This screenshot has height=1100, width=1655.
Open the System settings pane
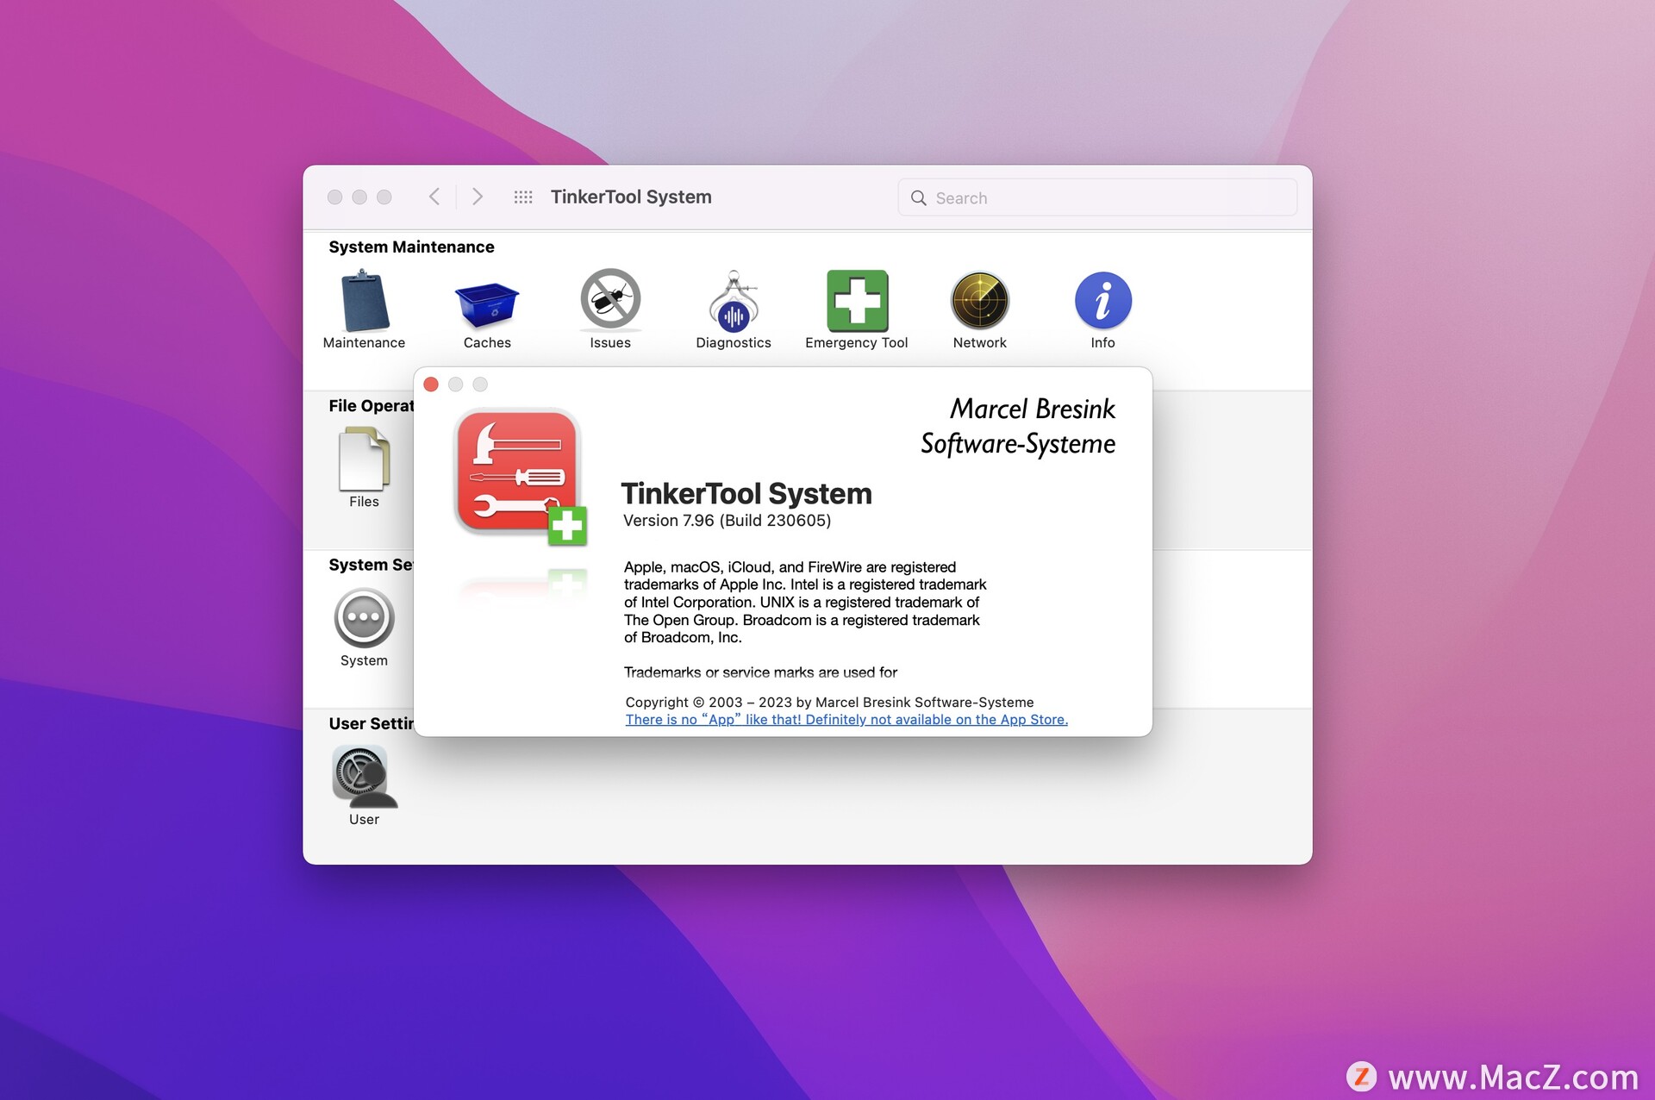[364, 628]
